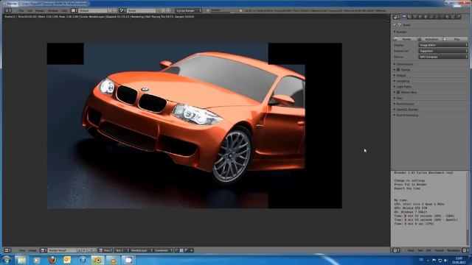The width and height of the screenshot is (472, 265).
Task: Open the image editor Image menu
Action: [32, 250]
